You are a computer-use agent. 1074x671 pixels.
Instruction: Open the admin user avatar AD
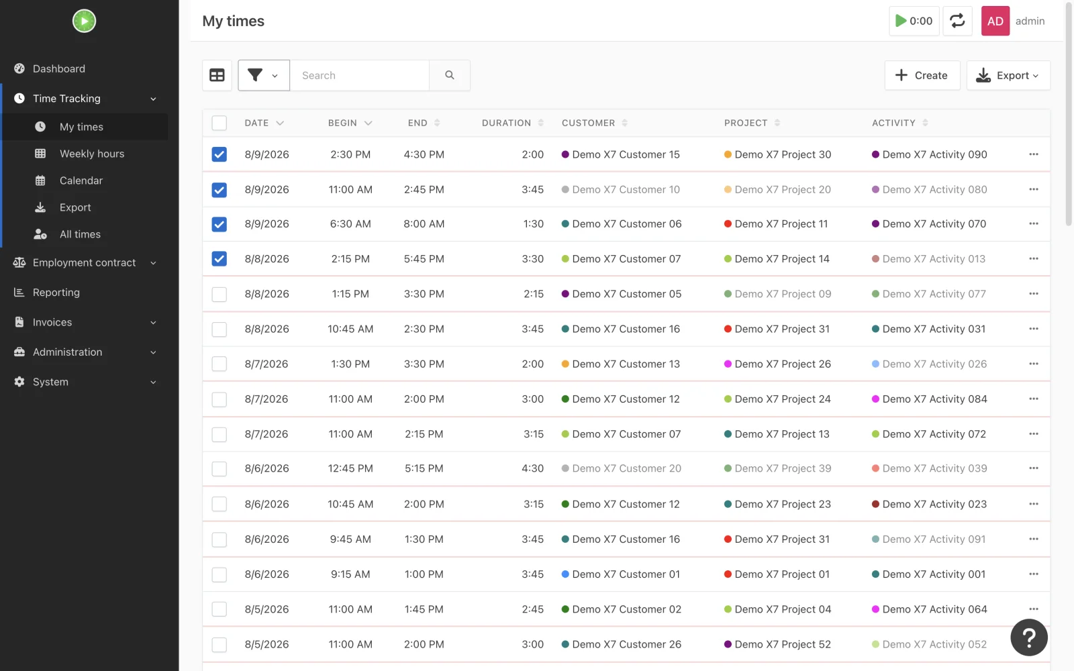click(995, 21)
